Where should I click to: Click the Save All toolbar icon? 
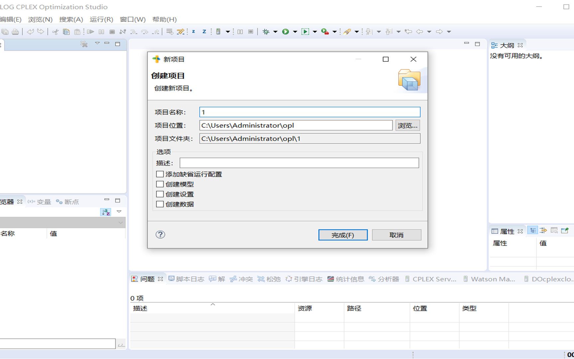tap(5, 32)
